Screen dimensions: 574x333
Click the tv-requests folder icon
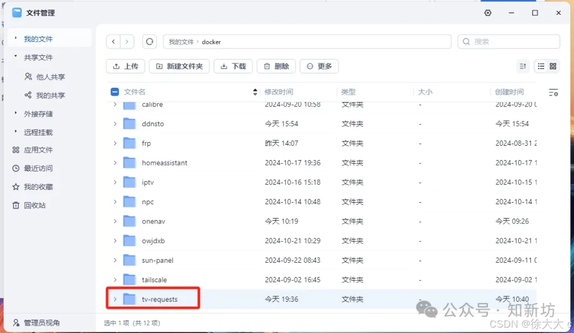pyautogui.click(x=129, y=299)
